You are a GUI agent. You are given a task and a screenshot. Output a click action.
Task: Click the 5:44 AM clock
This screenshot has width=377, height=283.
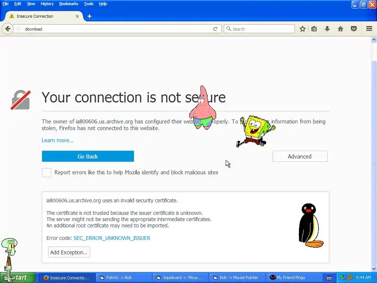pyautogui.click(x=363, y=277)
